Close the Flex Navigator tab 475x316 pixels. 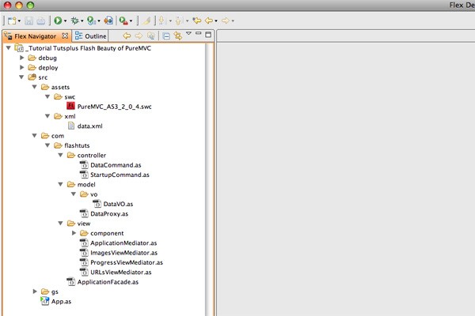pos(65,36)
